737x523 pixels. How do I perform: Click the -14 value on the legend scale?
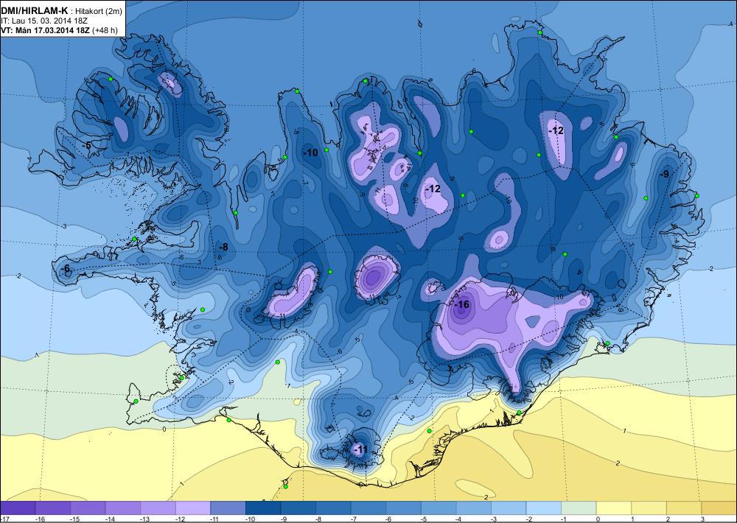108,519
